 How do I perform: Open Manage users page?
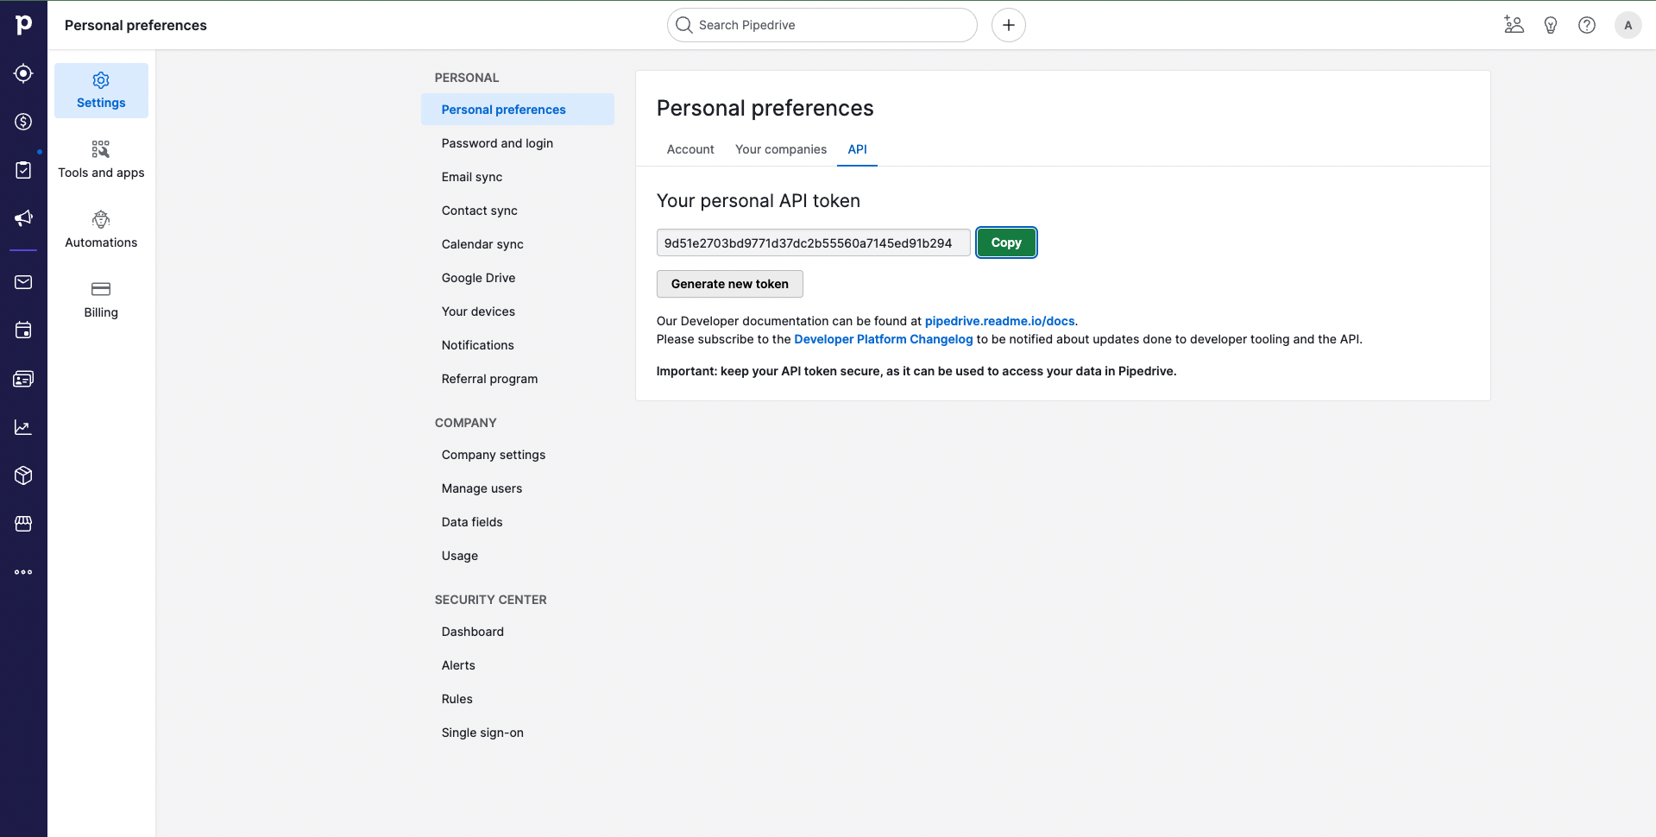coord(518,488)
